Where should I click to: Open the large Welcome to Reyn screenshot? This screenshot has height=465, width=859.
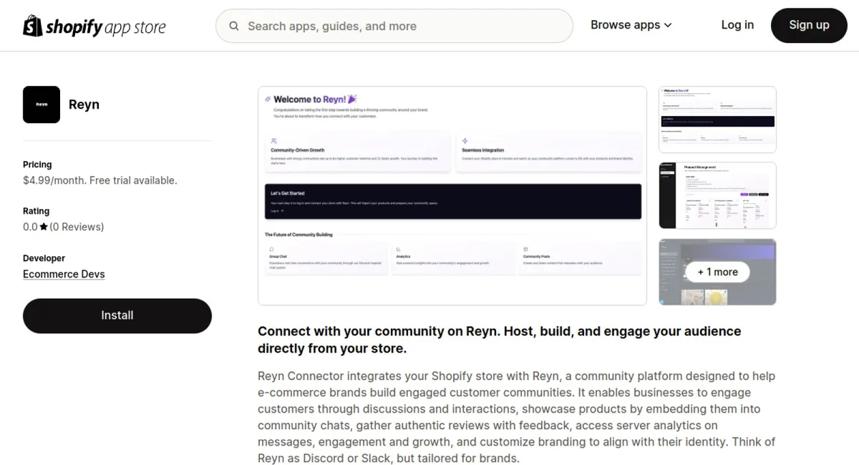click(452, 195)
